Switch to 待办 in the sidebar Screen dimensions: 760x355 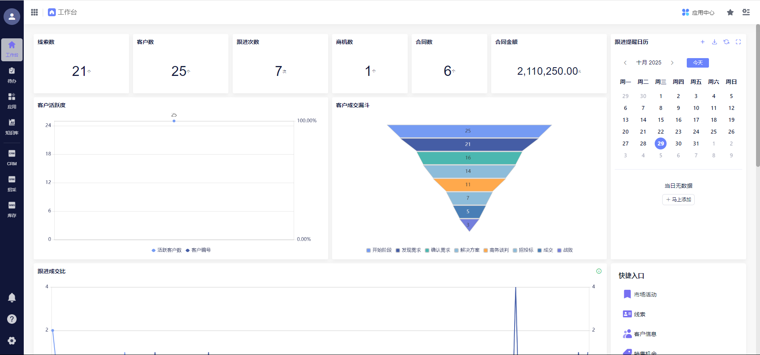point(12,75)
